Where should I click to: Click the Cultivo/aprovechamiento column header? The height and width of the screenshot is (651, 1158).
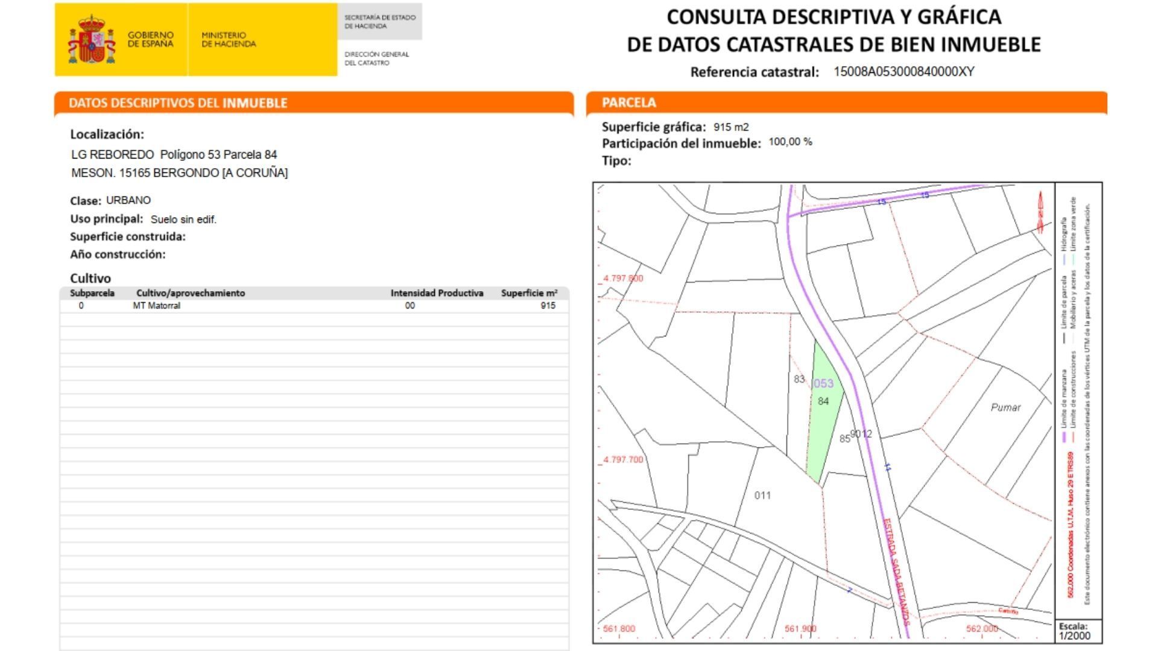click(191, 293)
